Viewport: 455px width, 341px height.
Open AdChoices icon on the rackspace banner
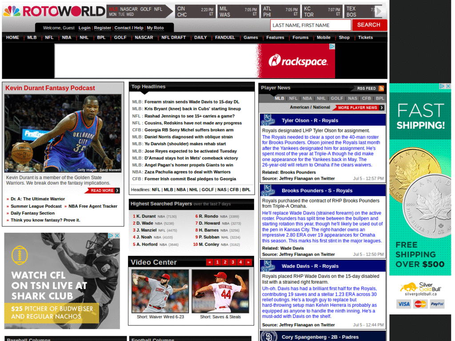(332, 46)
